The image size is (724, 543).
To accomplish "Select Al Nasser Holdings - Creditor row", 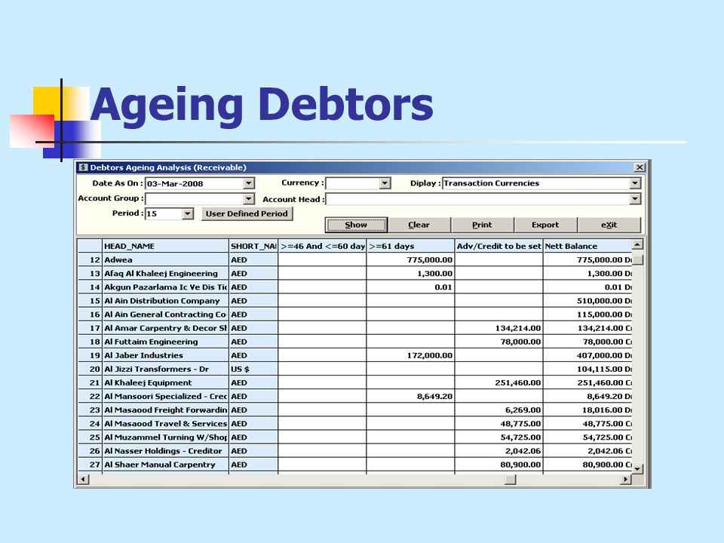I will click(x=354, y=451).
